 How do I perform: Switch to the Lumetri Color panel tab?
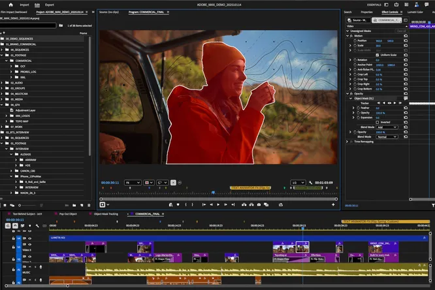[415, 12]
